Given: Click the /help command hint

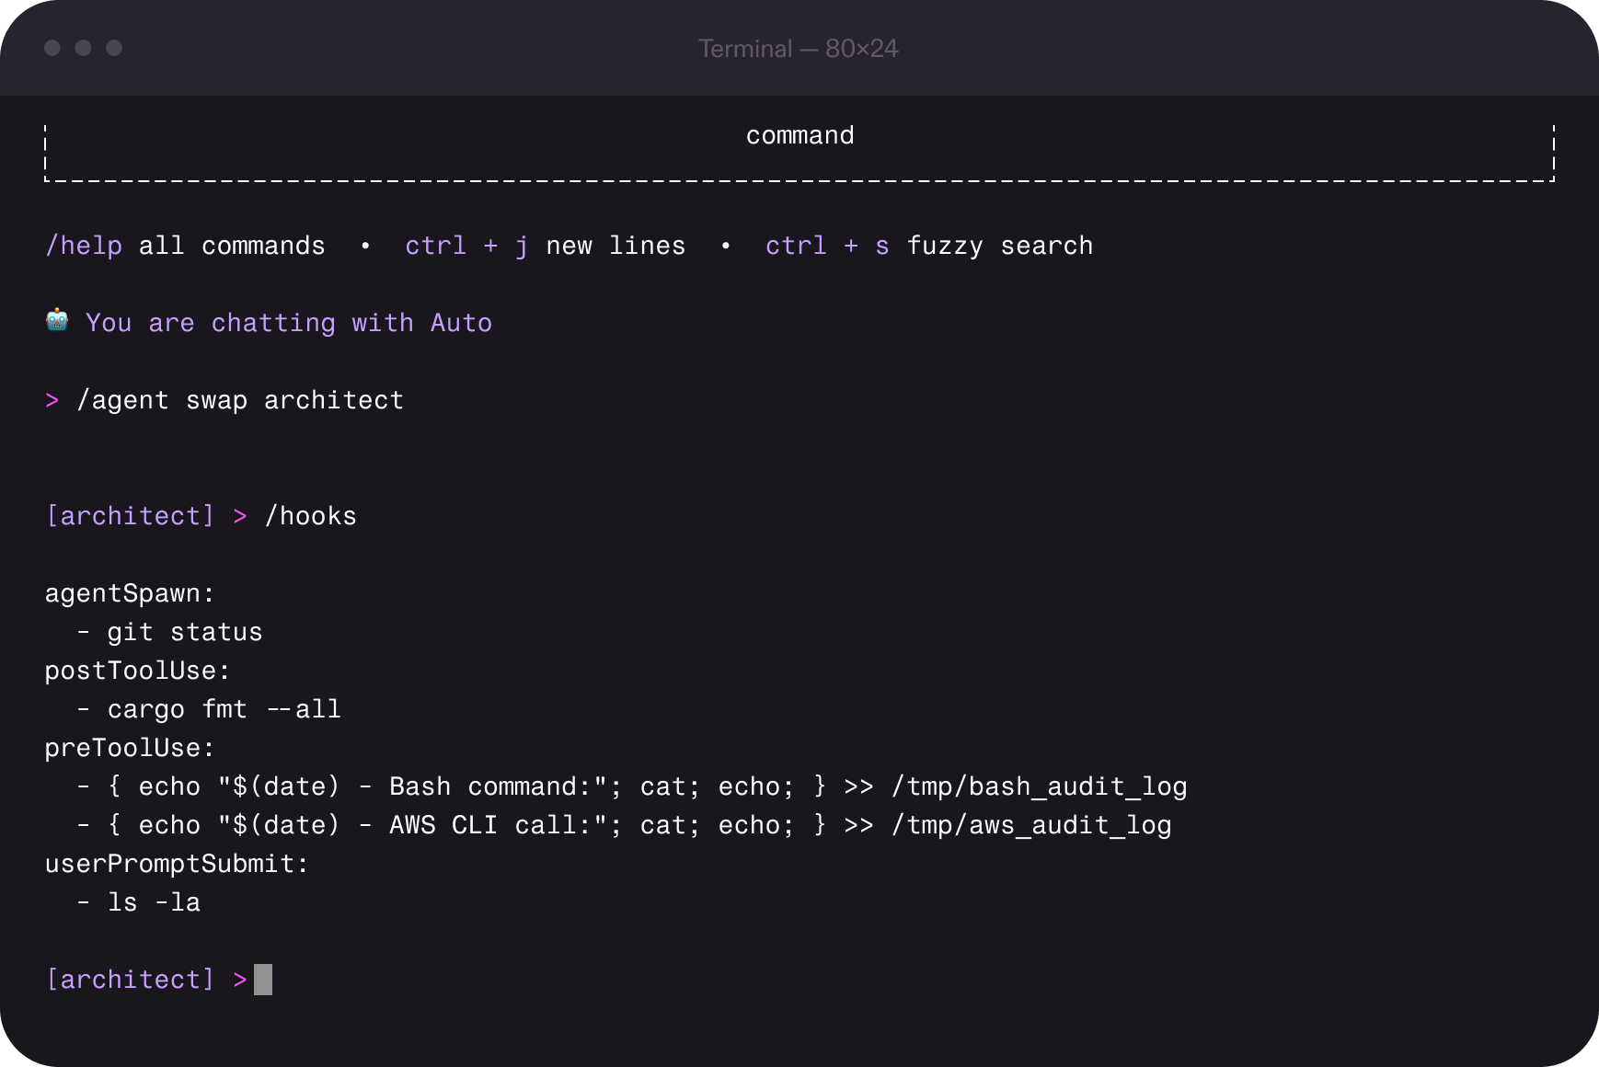Looking at the screenshot, I should (x=84, y=246).
